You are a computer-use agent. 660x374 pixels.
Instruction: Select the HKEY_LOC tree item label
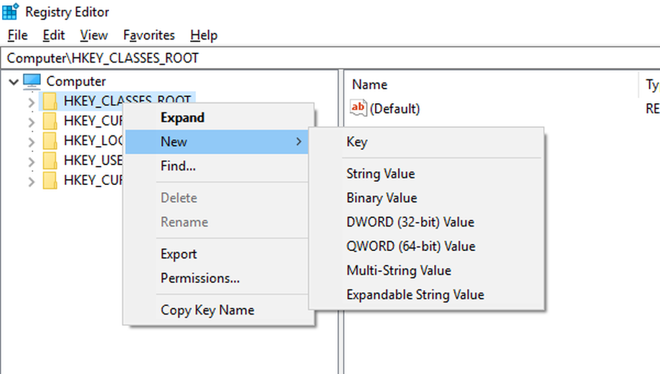point(93,140)
